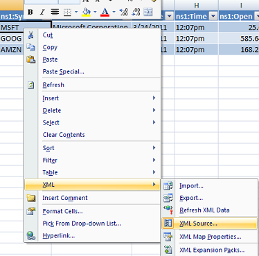
Task: Click the Refresh XML Data icon
Action: click(168, 210)
